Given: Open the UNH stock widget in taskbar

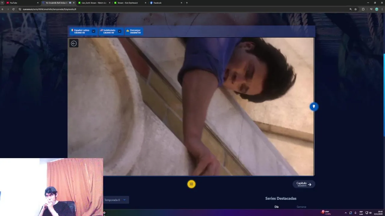Looking at the screenshot, I should [326, 212].
